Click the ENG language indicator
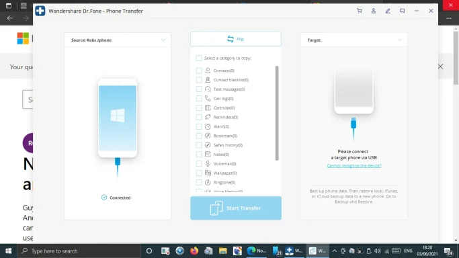This screenshot has height=258, width=459. coord(408,251)
